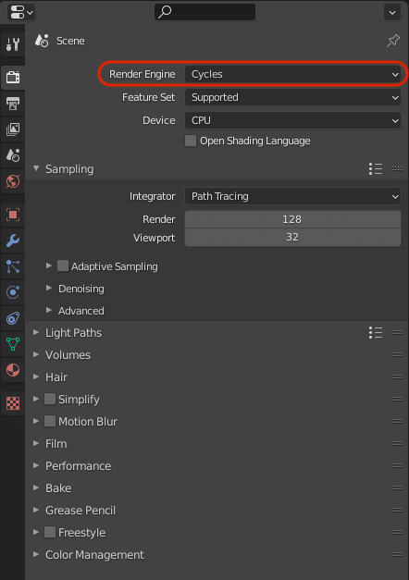The image size is (409, 580).
Task: Expand the Hair panel
Action: (x=36, y=376)
